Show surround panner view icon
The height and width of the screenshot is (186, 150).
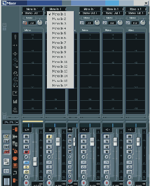(x=15, y=93)
